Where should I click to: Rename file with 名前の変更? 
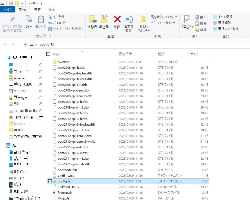[129, 24]
